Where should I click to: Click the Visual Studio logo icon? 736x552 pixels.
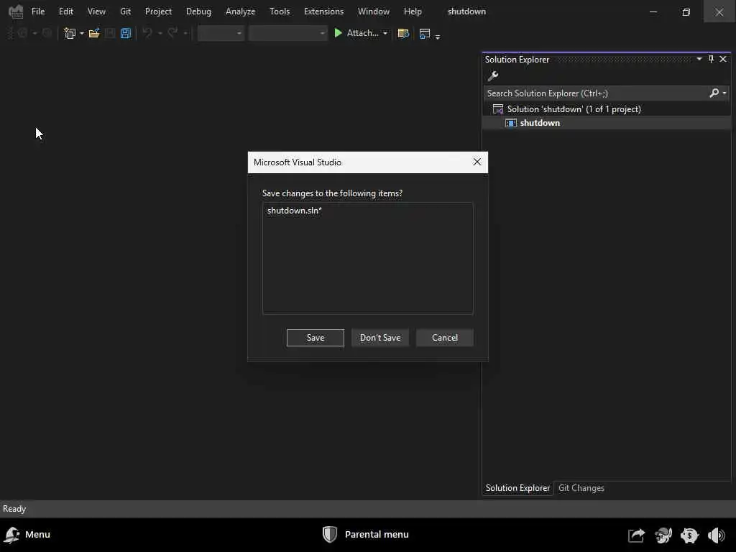16,11
